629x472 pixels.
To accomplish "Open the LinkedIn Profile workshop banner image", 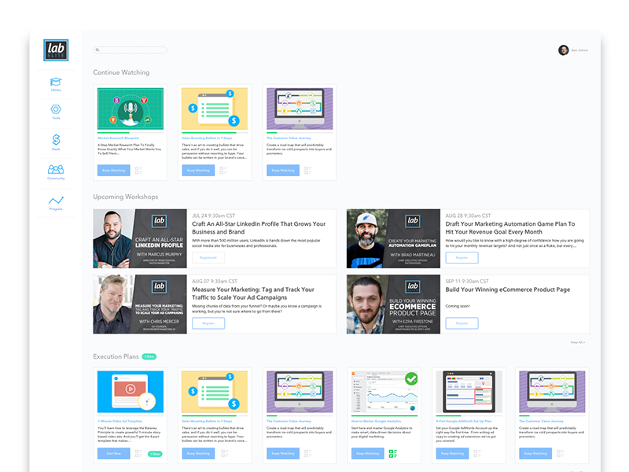I will [x=140, y=238].
